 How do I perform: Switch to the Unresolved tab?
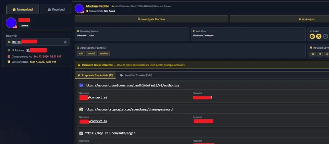click(x=23, y=10)
